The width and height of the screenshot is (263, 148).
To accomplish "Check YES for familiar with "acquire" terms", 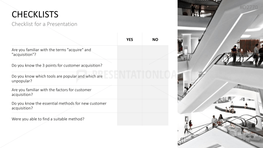I will 130,52.
